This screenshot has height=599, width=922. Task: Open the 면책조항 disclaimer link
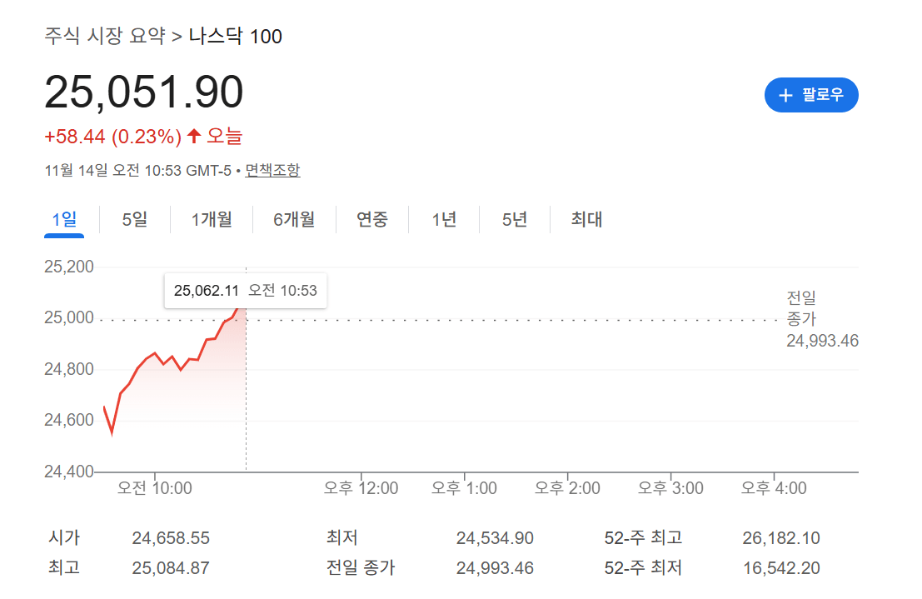(272, 170)
